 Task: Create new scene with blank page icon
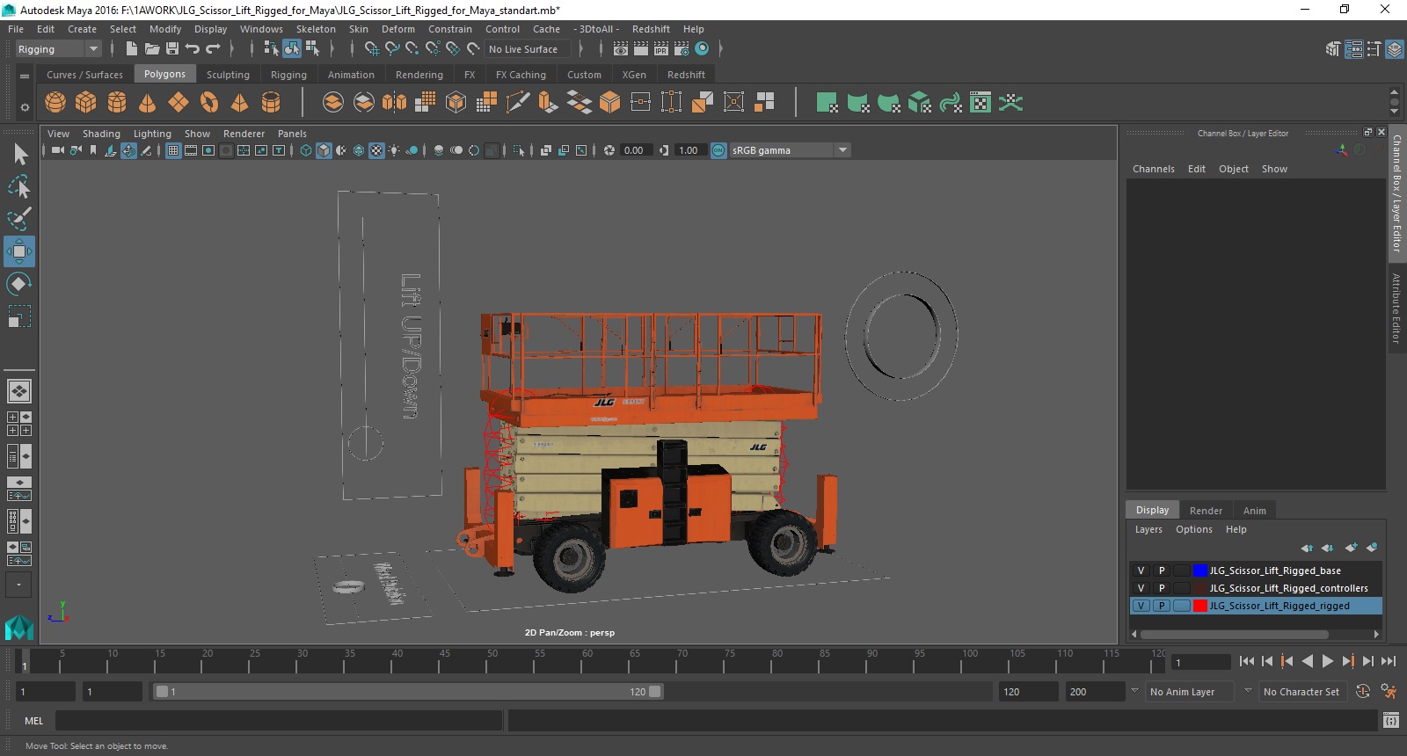point(132,49)
